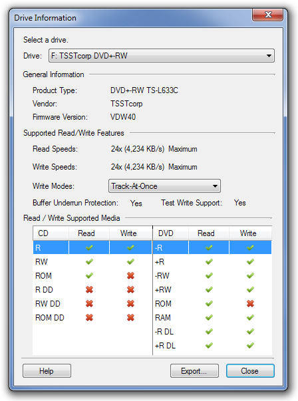The image size is (298, 401).
Task: Click the -R DL read checkmark icon
Action: click(209, 332)
